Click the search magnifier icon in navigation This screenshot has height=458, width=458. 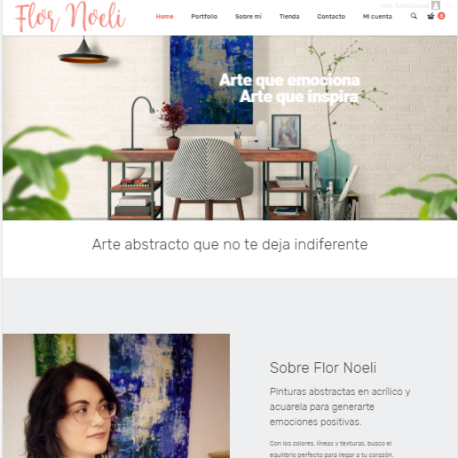point(414,16)
